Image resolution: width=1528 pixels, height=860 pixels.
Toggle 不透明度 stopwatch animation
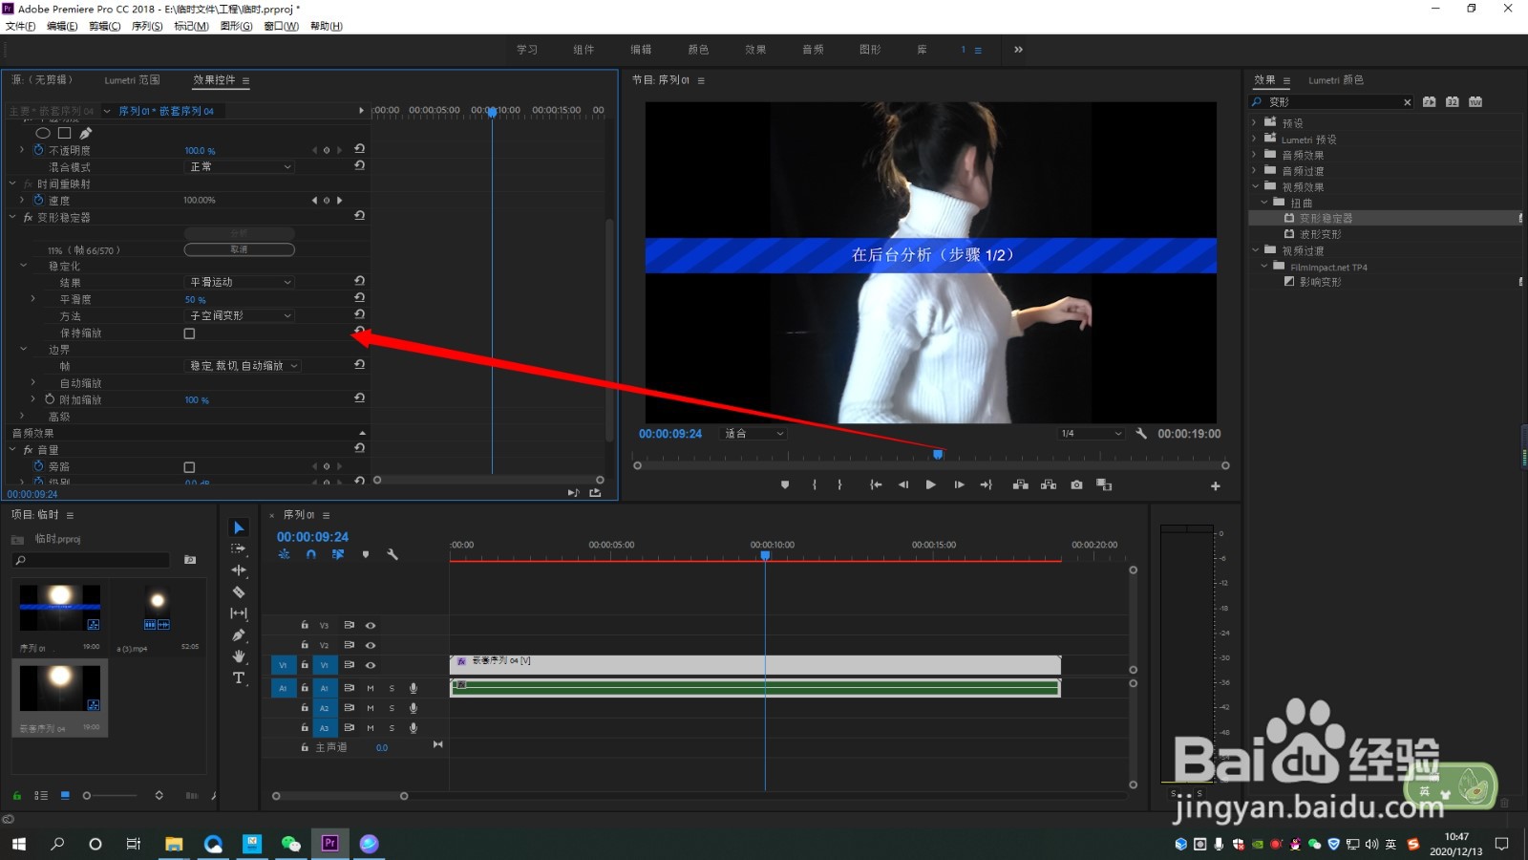[x=39, y=150]
